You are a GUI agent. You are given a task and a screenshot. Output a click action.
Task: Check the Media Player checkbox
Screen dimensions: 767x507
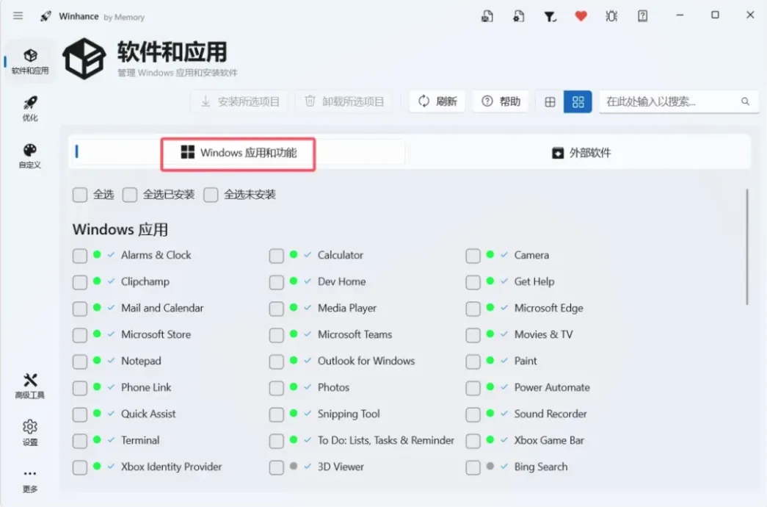277,309
